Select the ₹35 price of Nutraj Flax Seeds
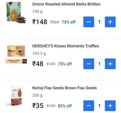Image resolution: width=121 pixels, height=113 pixels. [x=38, y=106]
